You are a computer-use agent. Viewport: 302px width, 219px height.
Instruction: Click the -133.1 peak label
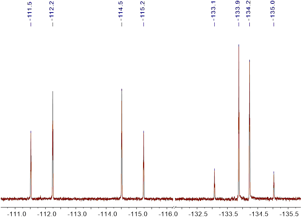point(214,13)
